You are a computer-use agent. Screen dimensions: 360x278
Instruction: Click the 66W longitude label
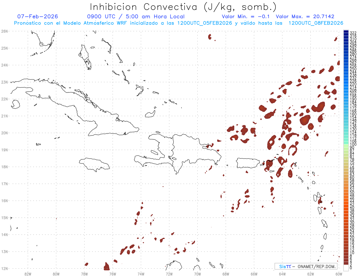[x=254, y=274]
